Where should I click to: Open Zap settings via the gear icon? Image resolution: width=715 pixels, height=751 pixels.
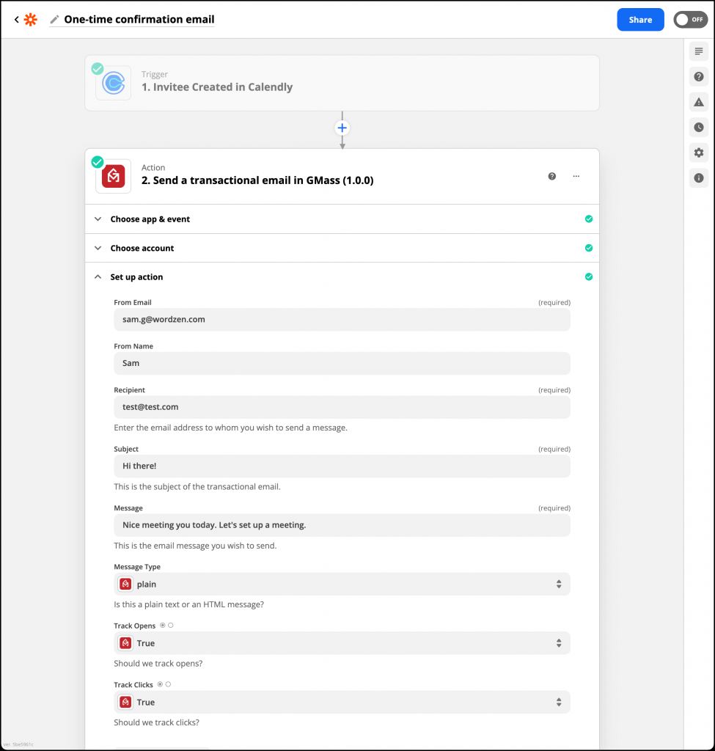pos(698,153)
